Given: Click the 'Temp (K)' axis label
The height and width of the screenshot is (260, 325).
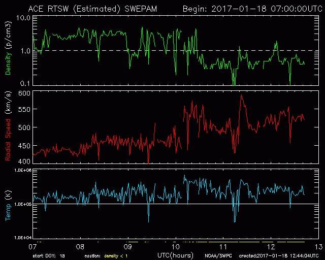Looking at the screenshot, I should coord(8,206).
